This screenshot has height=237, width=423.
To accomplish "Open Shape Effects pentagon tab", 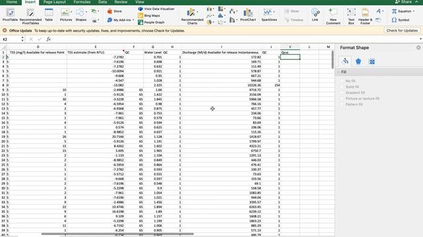I will point(358,61).
